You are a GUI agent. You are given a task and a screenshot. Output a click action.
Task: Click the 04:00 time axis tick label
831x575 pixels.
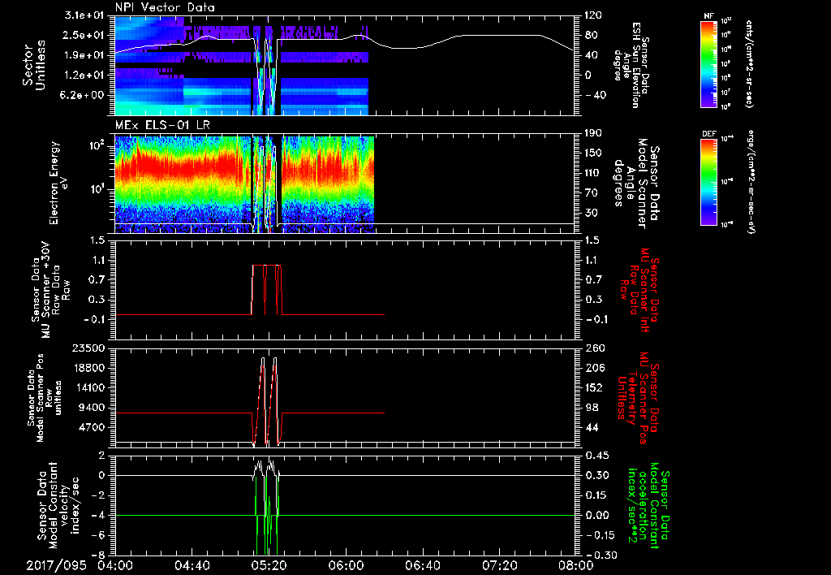point(114,564)
